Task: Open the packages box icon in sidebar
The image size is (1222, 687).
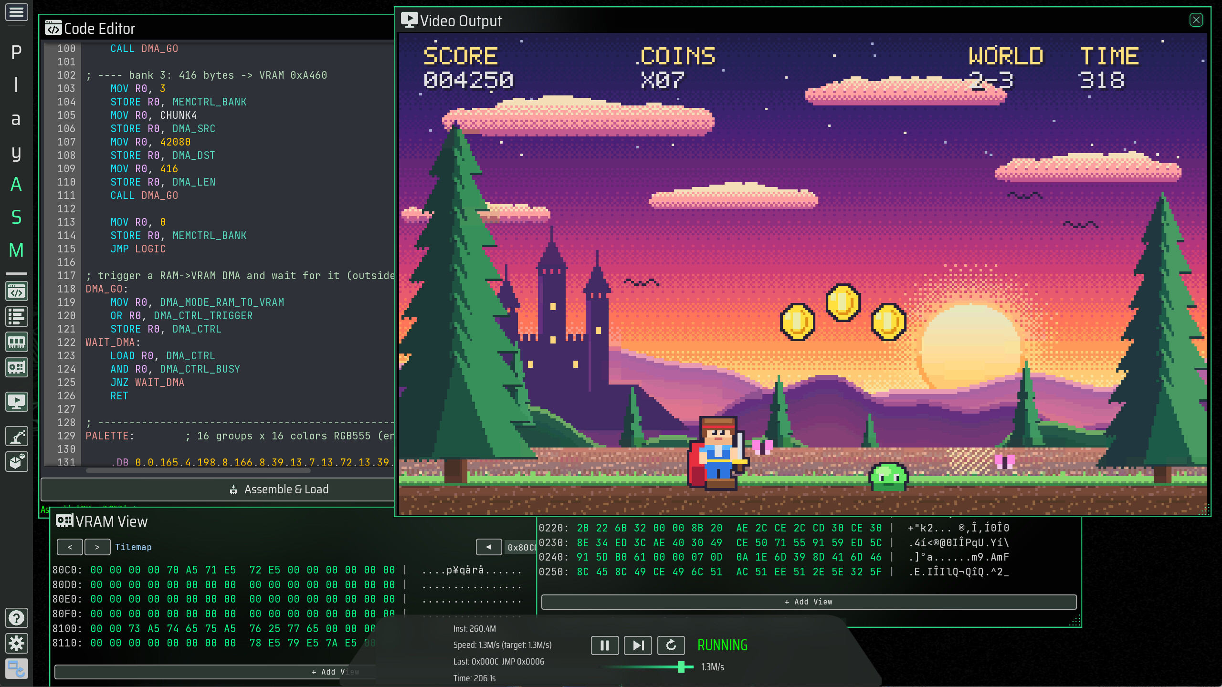Action: (16, 461)
